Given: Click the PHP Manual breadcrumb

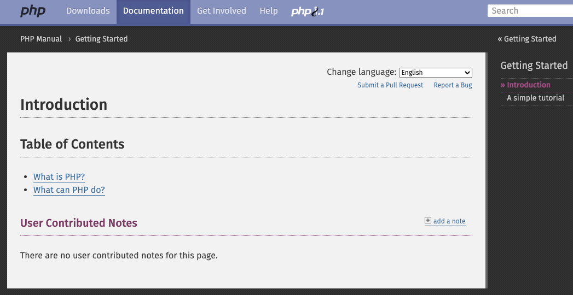Looking at the screenshot, I should [41, 39].
